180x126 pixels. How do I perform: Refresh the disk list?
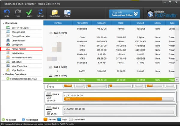(x=40, y=13)
